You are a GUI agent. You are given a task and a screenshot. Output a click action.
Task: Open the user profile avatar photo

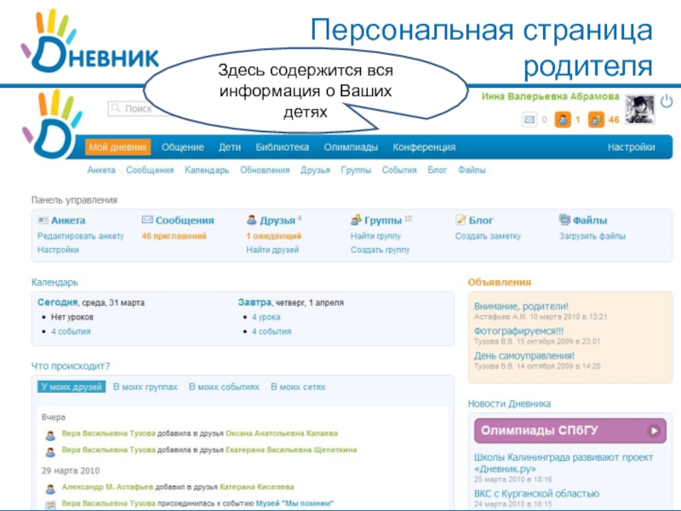pyautogui.click(x=639, y=108)
